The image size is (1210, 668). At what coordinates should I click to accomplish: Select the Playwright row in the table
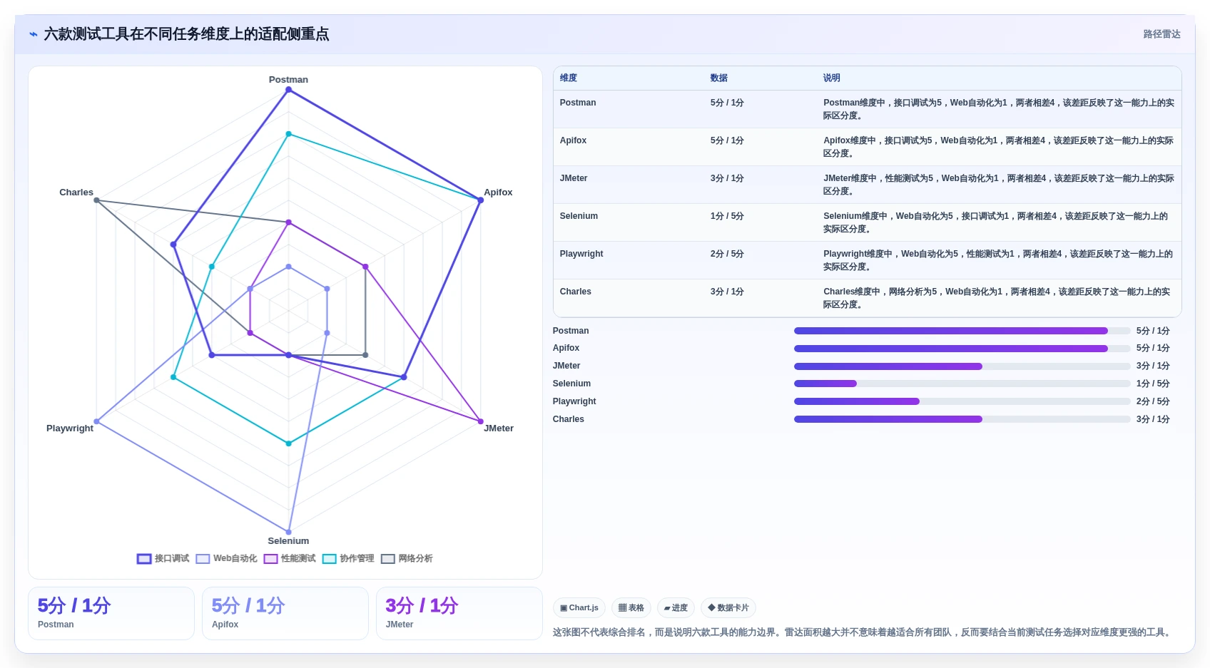(868, 260)
